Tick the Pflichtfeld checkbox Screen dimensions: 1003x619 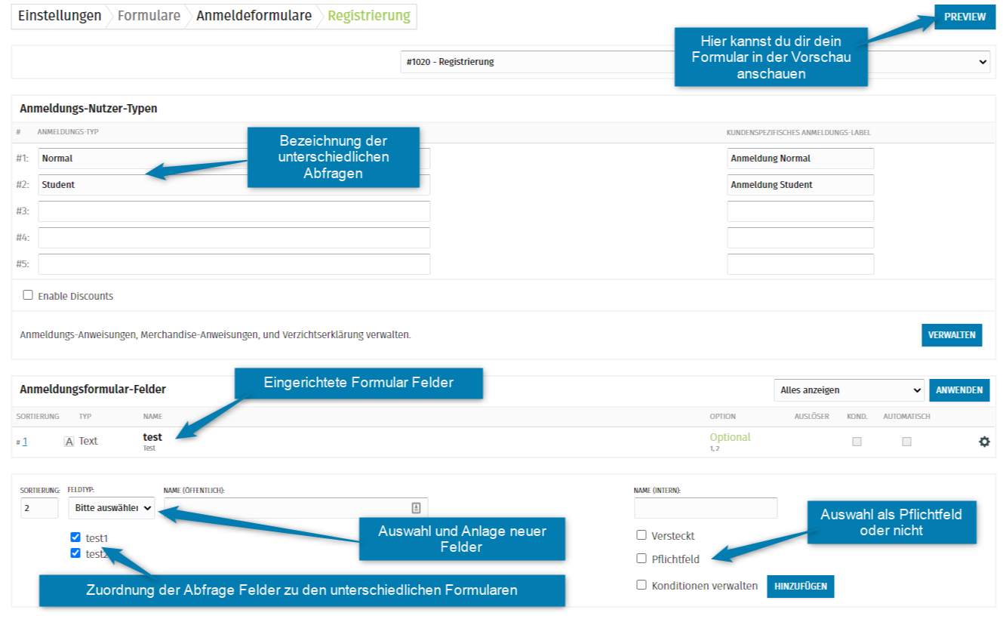tap(641, 559)
